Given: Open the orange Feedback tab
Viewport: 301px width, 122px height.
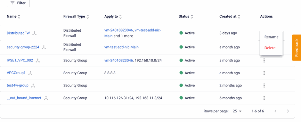Looking at the screenshot, I should (x=297, y=48).
